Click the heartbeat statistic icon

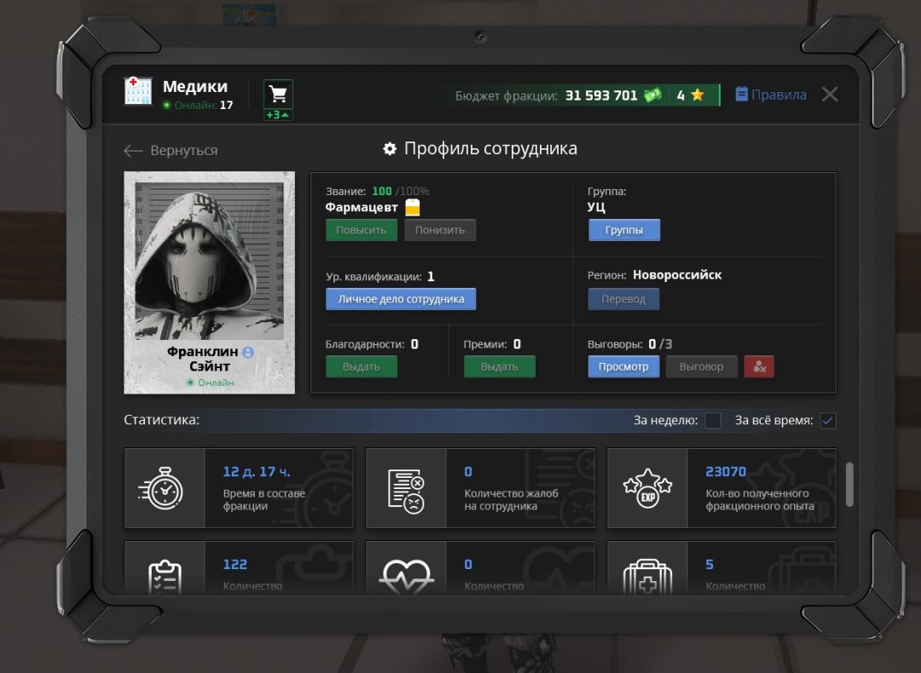click(x=406, y=576)
